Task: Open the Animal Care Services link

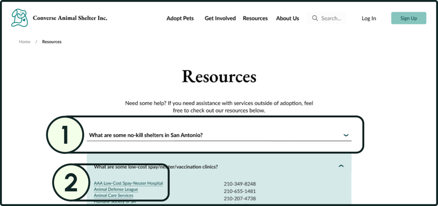Action: click(113, 195)
